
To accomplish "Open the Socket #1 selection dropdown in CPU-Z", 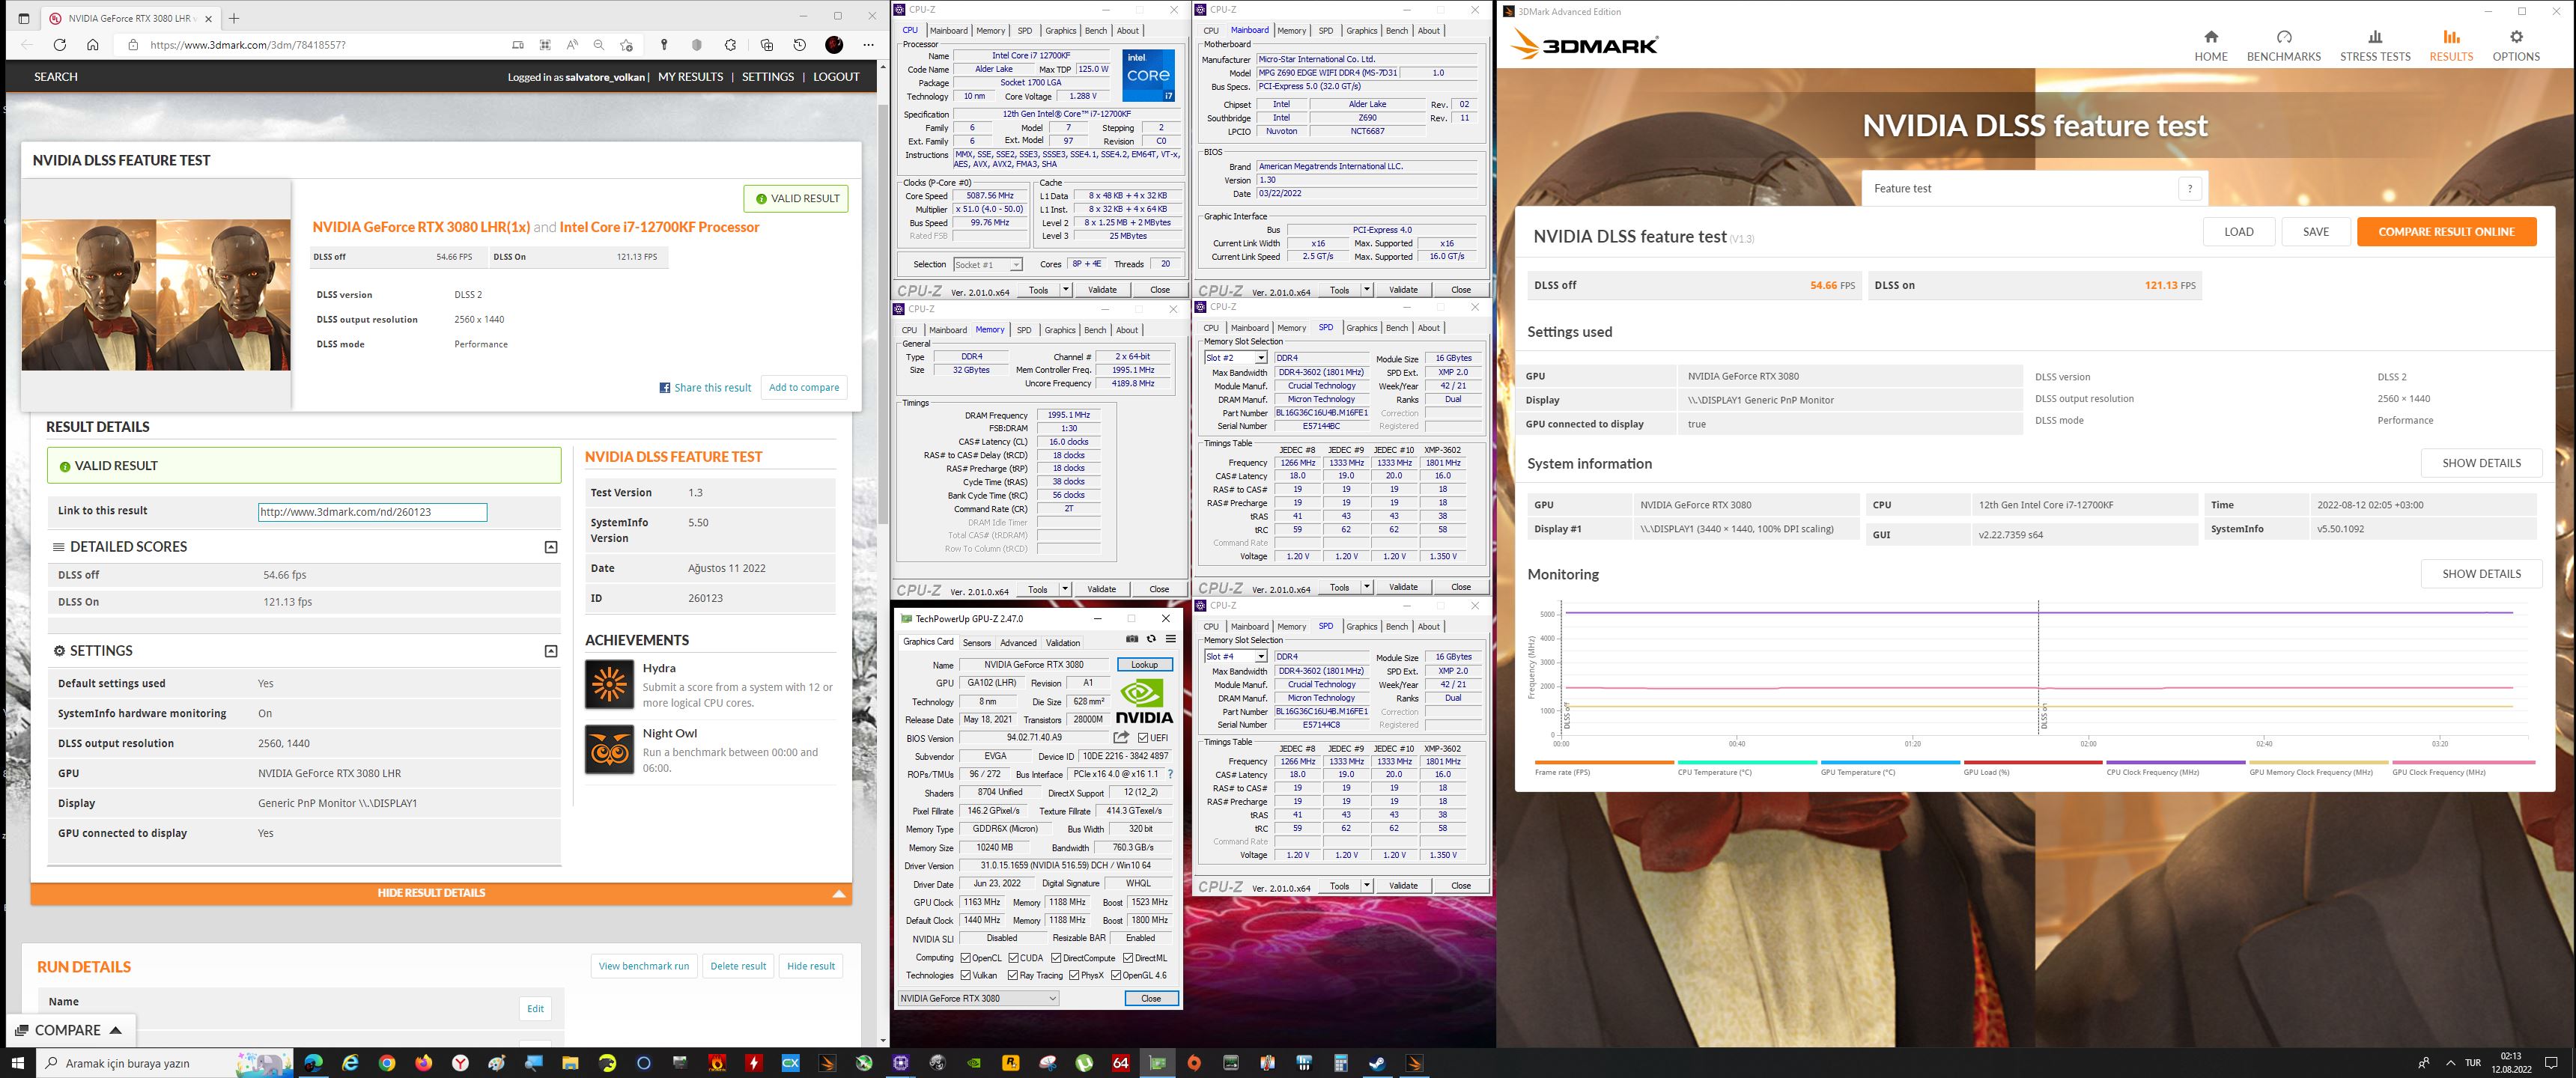I will click(x=987, y=265).
